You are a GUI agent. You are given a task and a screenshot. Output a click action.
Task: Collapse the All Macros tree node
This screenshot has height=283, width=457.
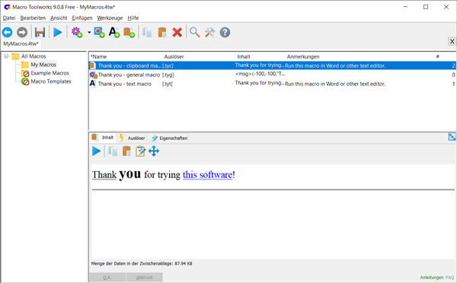point(6,56)
